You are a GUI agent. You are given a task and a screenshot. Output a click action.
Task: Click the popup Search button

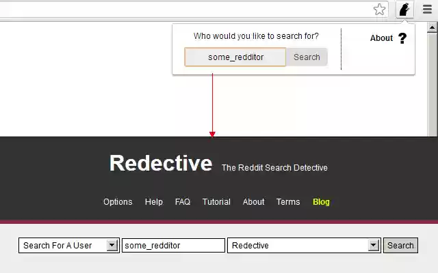tap(307, 57)
